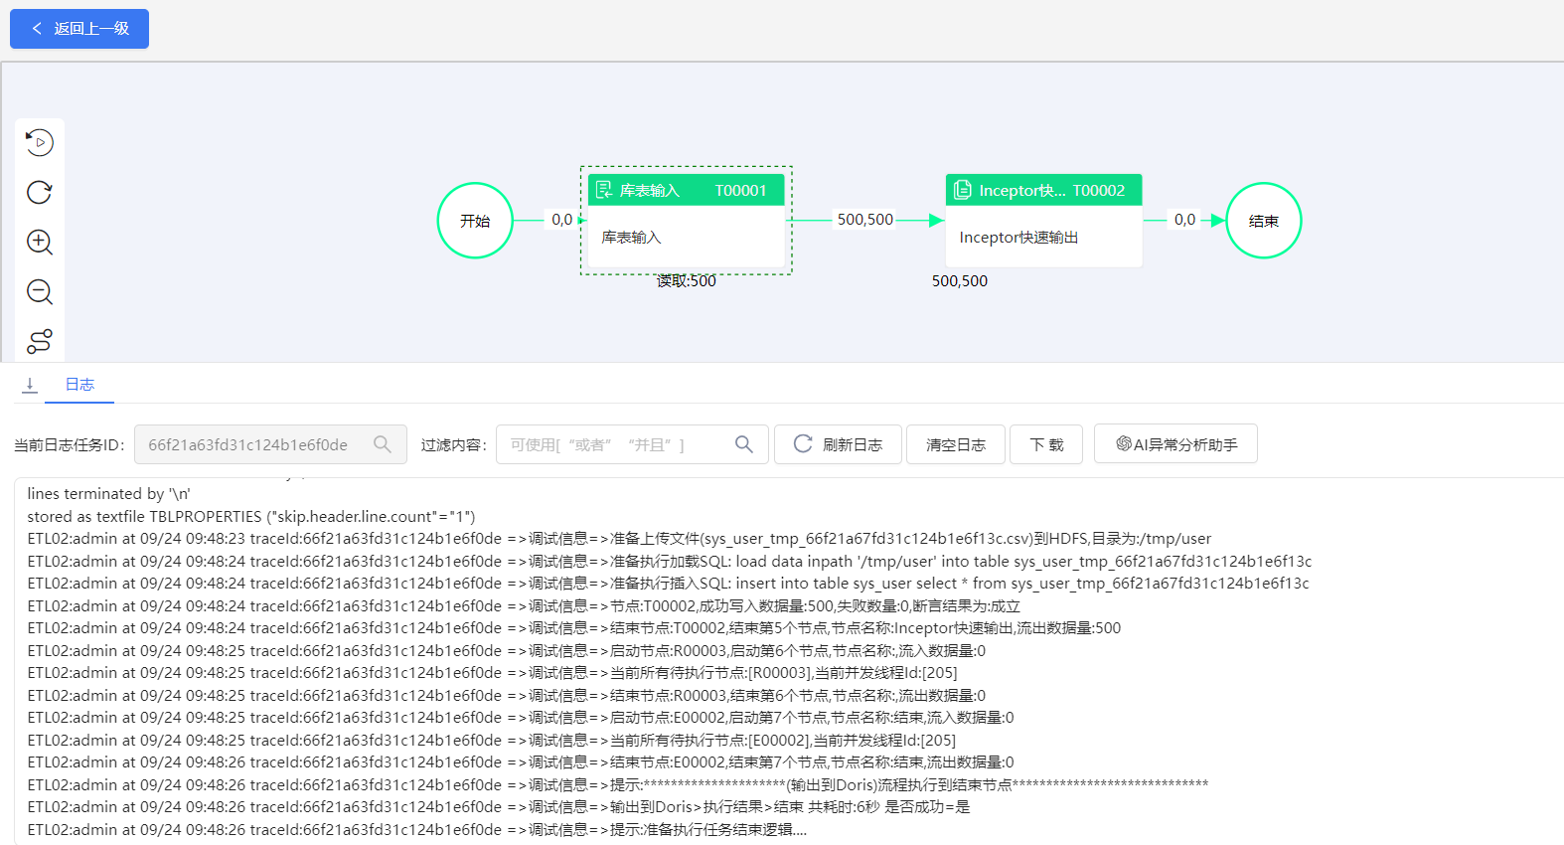This screenshot has width=1564, height=845.
Task: Click log line 结束节点:E00002
Action: [521, 762]
